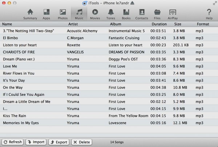Click album From The Yellow Room
The image size is (218, 147).
coord(129,116)
